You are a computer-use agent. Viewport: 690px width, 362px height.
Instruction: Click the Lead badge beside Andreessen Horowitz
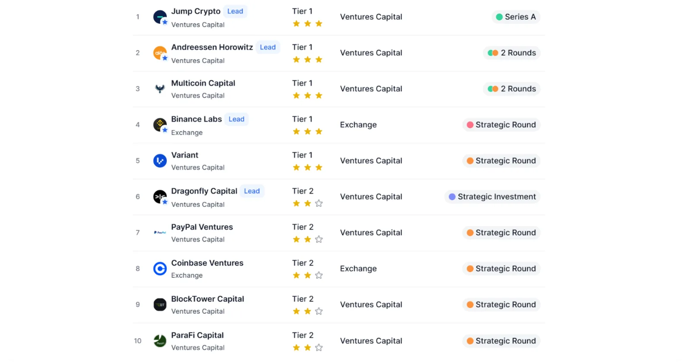pyautogui.click(x=268, y=47)
